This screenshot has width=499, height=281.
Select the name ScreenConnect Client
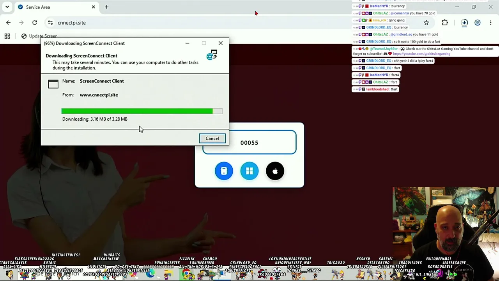[x=102, y=81]
